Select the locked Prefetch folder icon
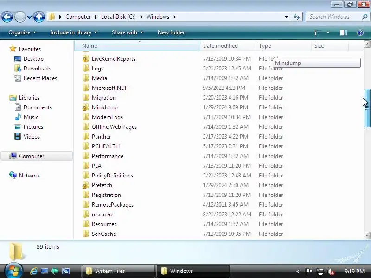The height and width of the screenshot is (278, 371). click(86, 185)
